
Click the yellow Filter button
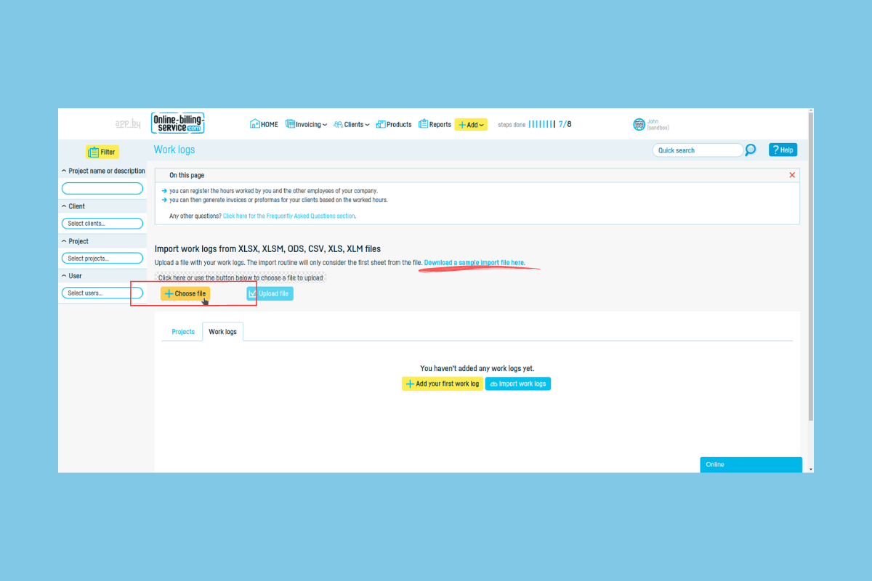pyautogui.click(x=102, y=152)
